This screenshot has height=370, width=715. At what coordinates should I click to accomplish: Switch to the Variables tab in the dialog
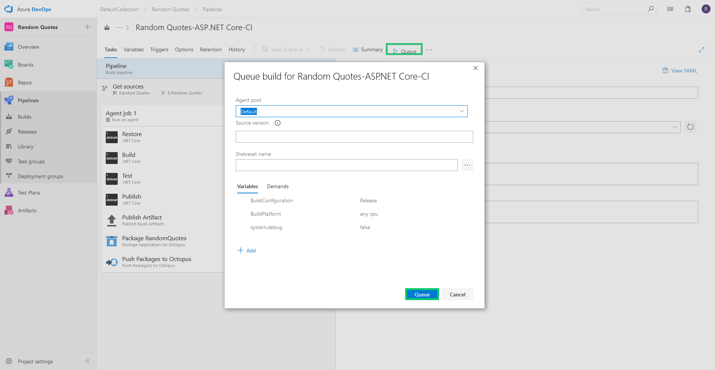[248, 187]
